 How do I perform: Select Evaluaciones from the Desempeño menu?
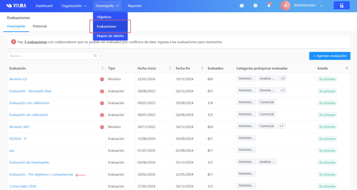[110, 26]
